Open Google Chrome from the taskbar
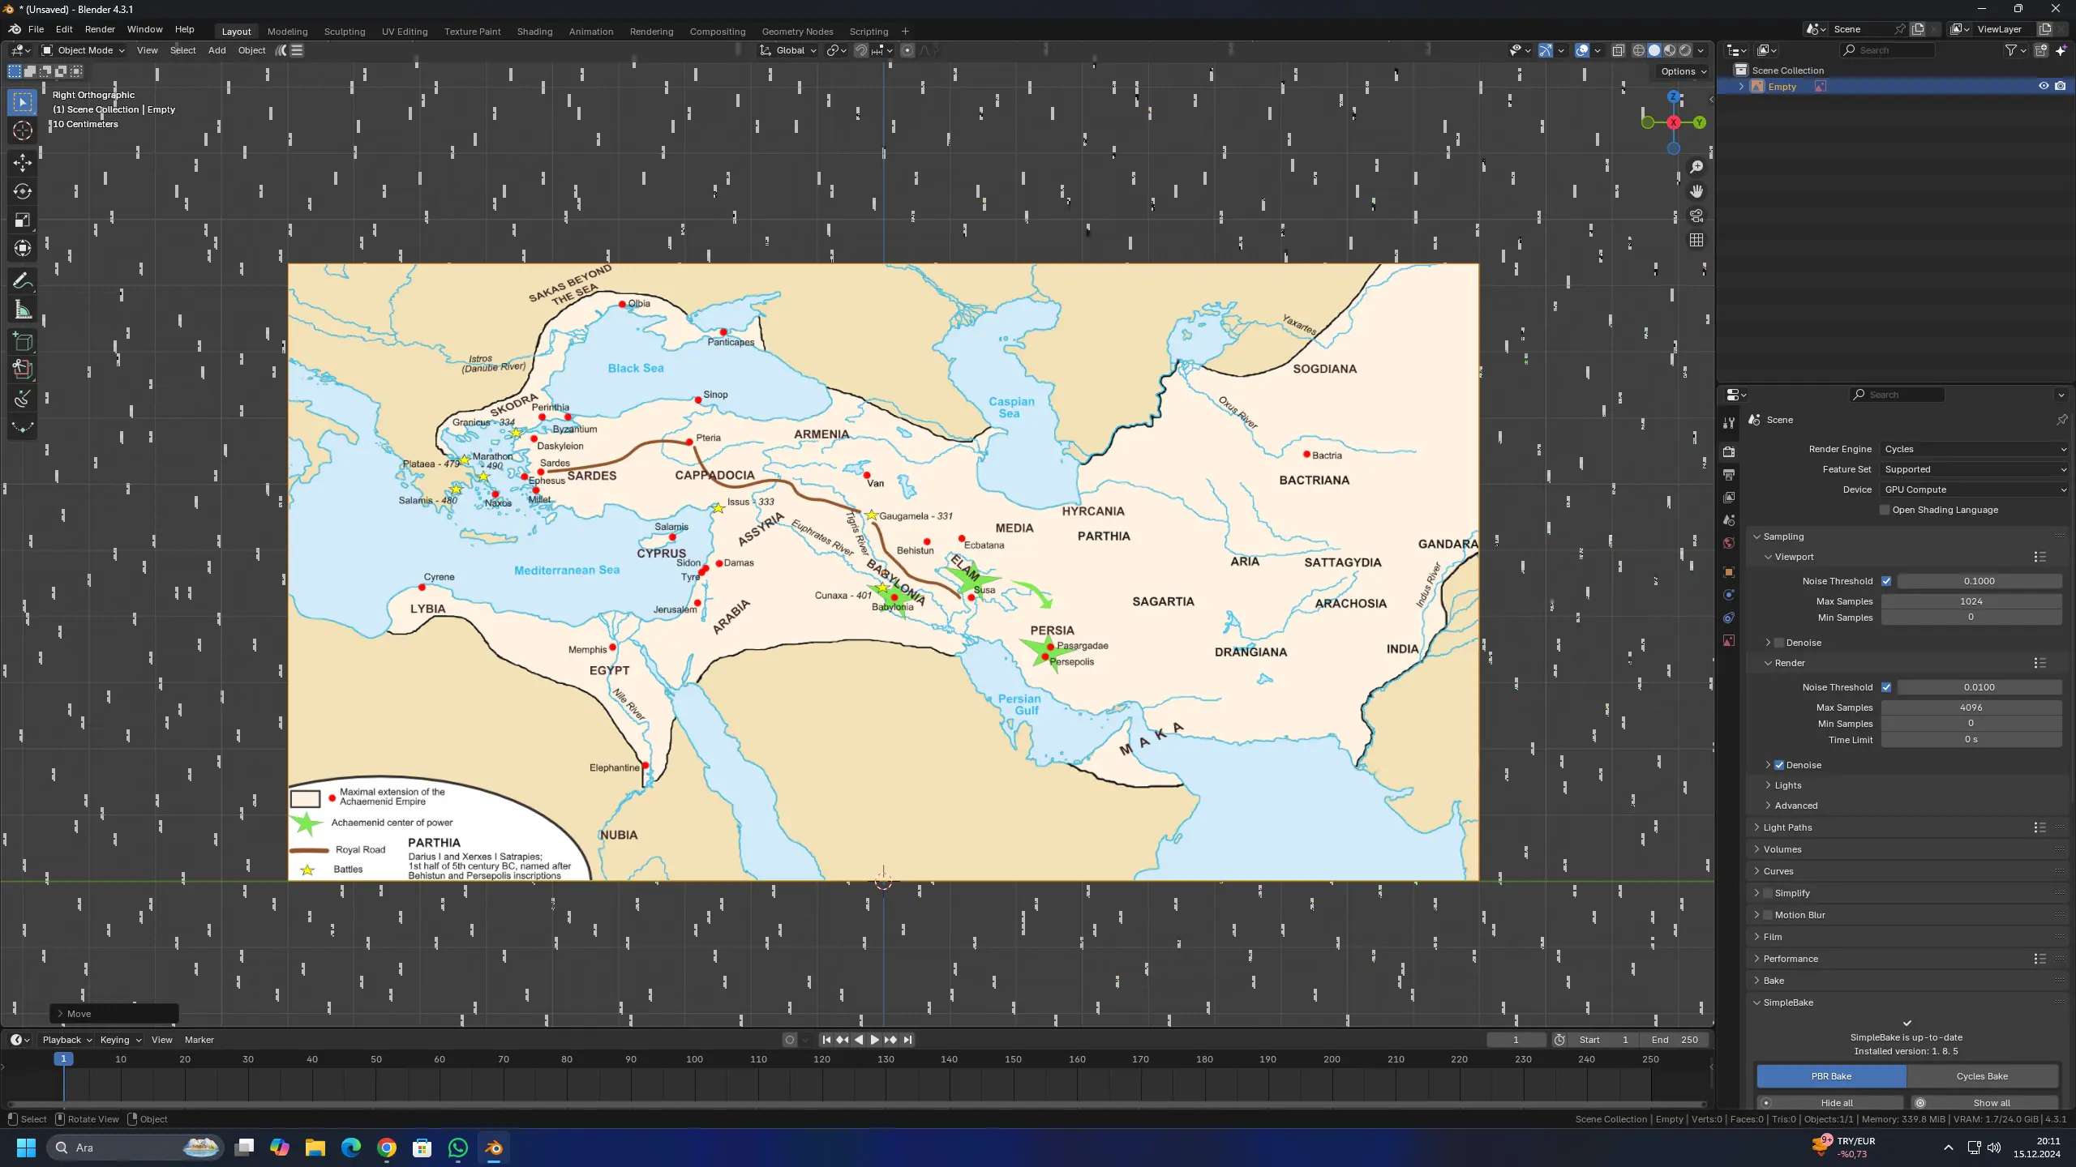 pos(387,1148)
